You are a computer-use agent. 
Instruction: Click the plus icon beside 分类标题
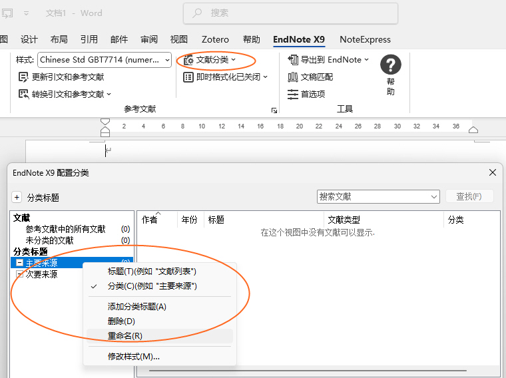click(17, 197)
